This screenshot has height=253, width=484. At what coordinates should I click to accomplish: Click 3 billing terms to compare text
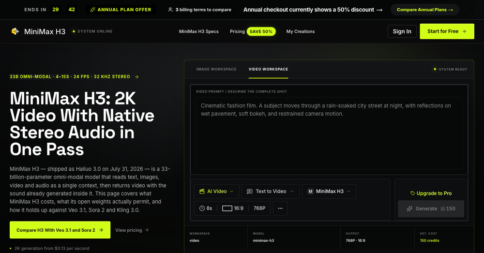click(x=203, y=10)
